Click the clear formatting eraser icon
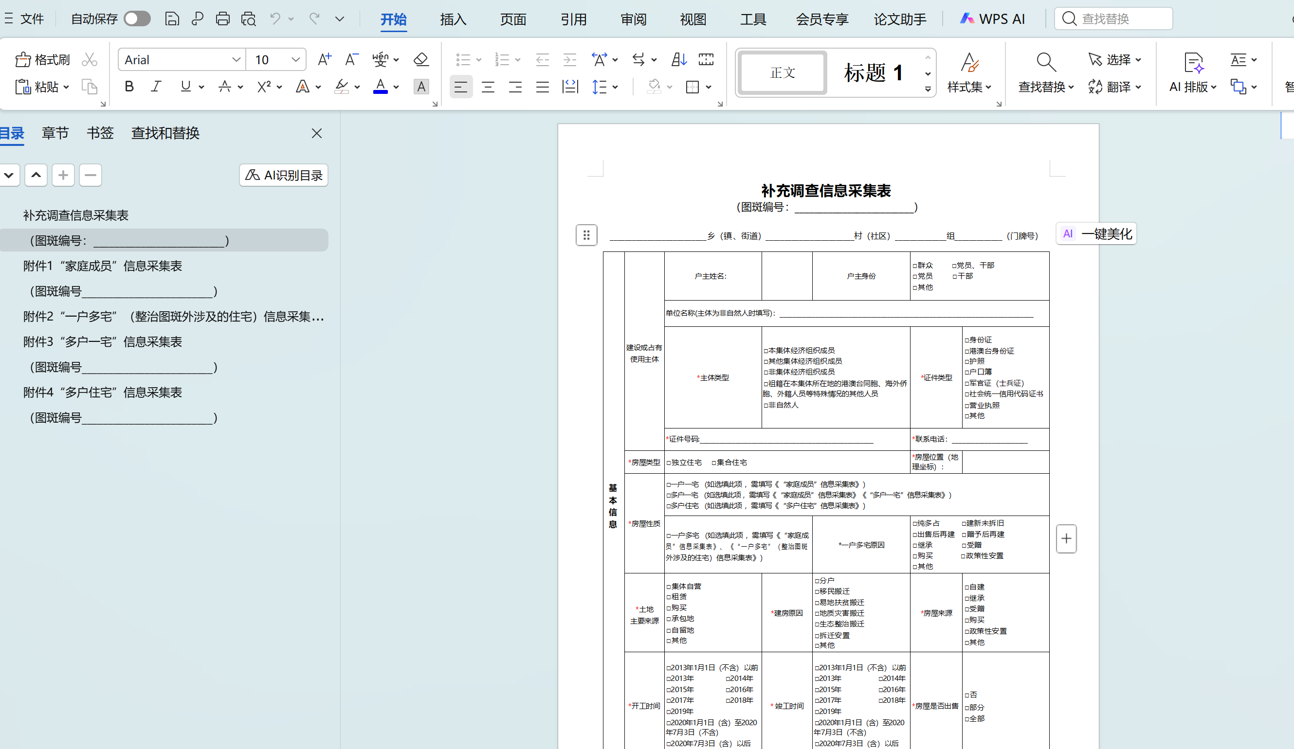The image size is (1294, 749). click(x=420, y=59)
